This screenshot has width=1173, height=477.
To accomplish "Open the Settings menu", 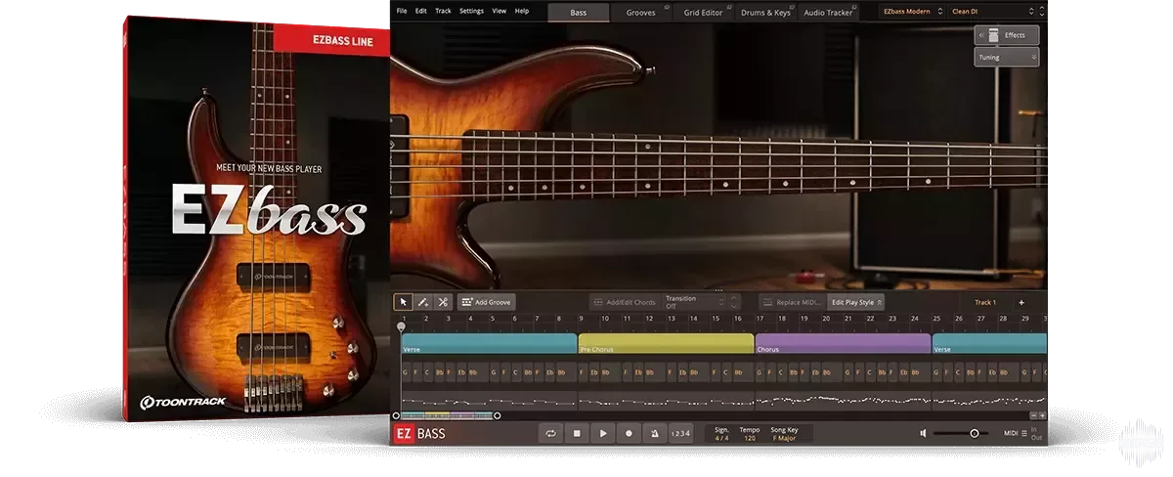I will (471, 11).
